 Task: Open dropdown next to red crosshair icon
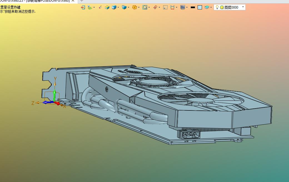point(159,7)
